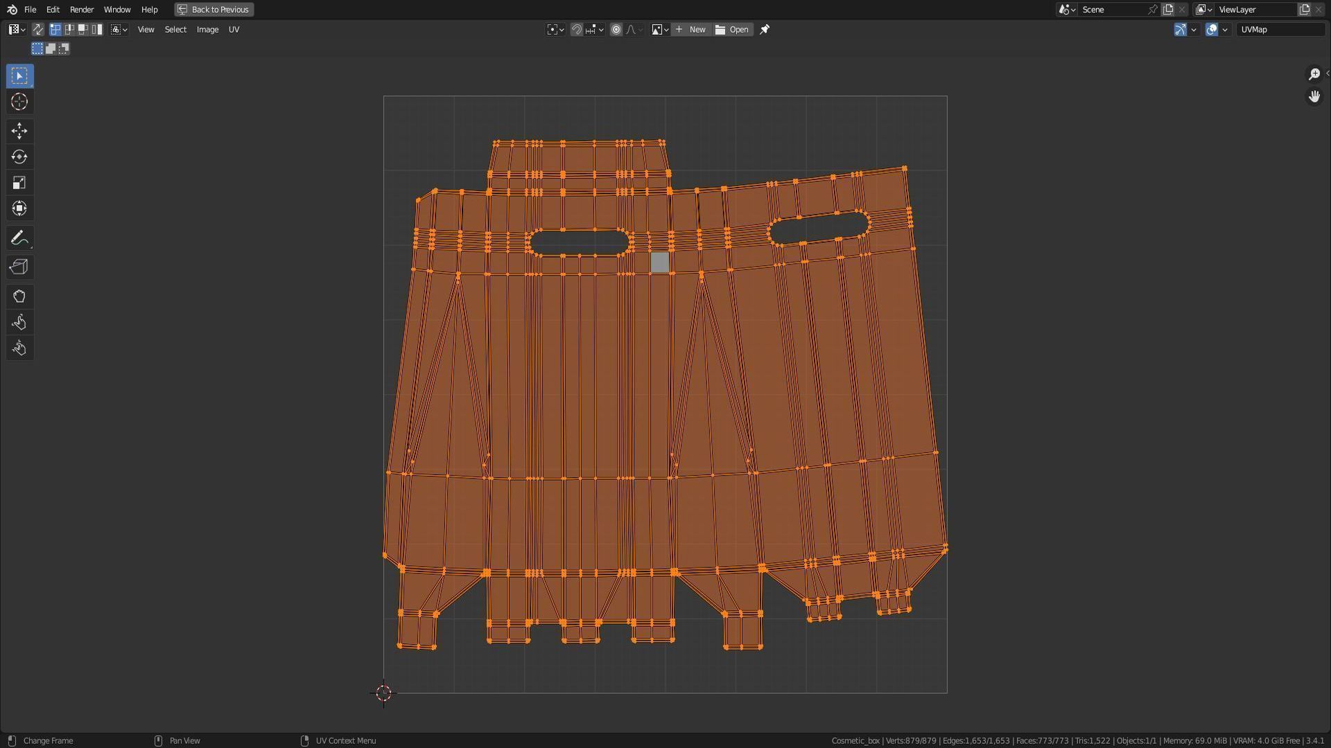Click the zoom magnifier icon
This screenshot has height=748, width=1331.
1314,74
